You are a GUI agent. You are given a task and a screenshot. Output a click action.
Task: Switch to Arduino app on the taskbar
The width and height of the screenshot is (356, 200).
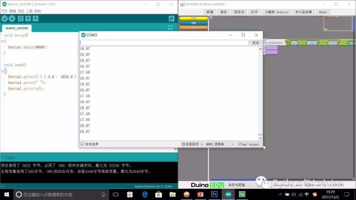click(228, 194)
